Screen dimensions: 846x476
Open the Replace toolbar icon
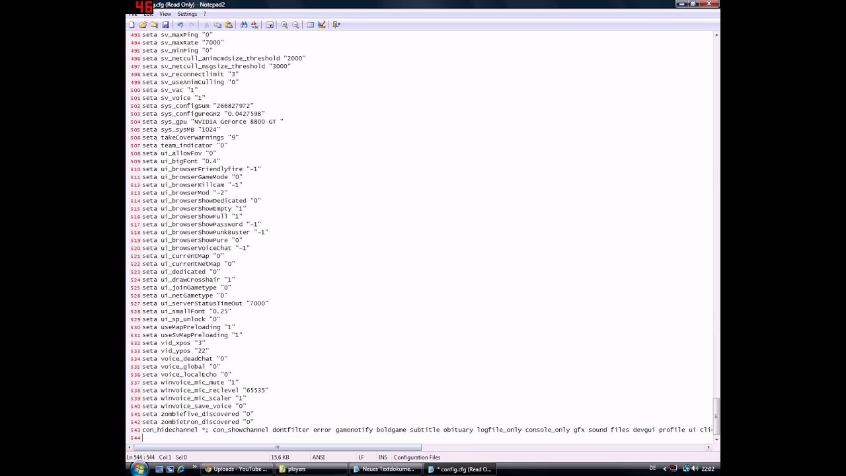click(x=254, y=24)
